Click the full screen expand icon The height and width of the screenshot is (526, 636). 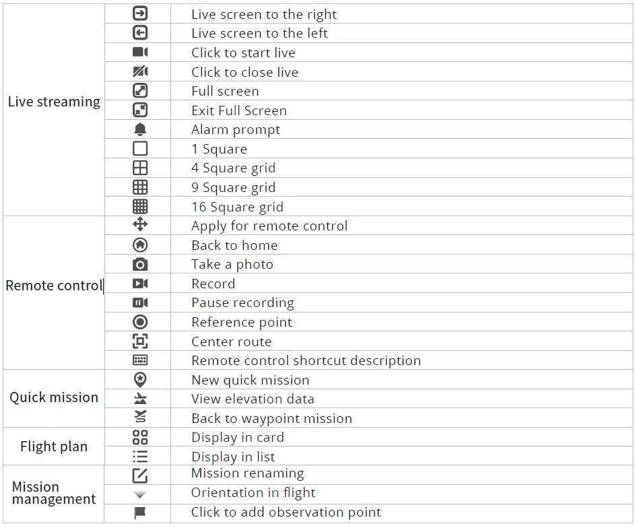click(140, 91)
